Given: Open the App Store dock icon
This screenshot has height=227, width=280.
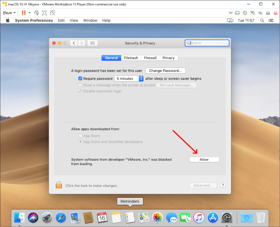Looking at the screenshot, I should click(x=213, y=217).
